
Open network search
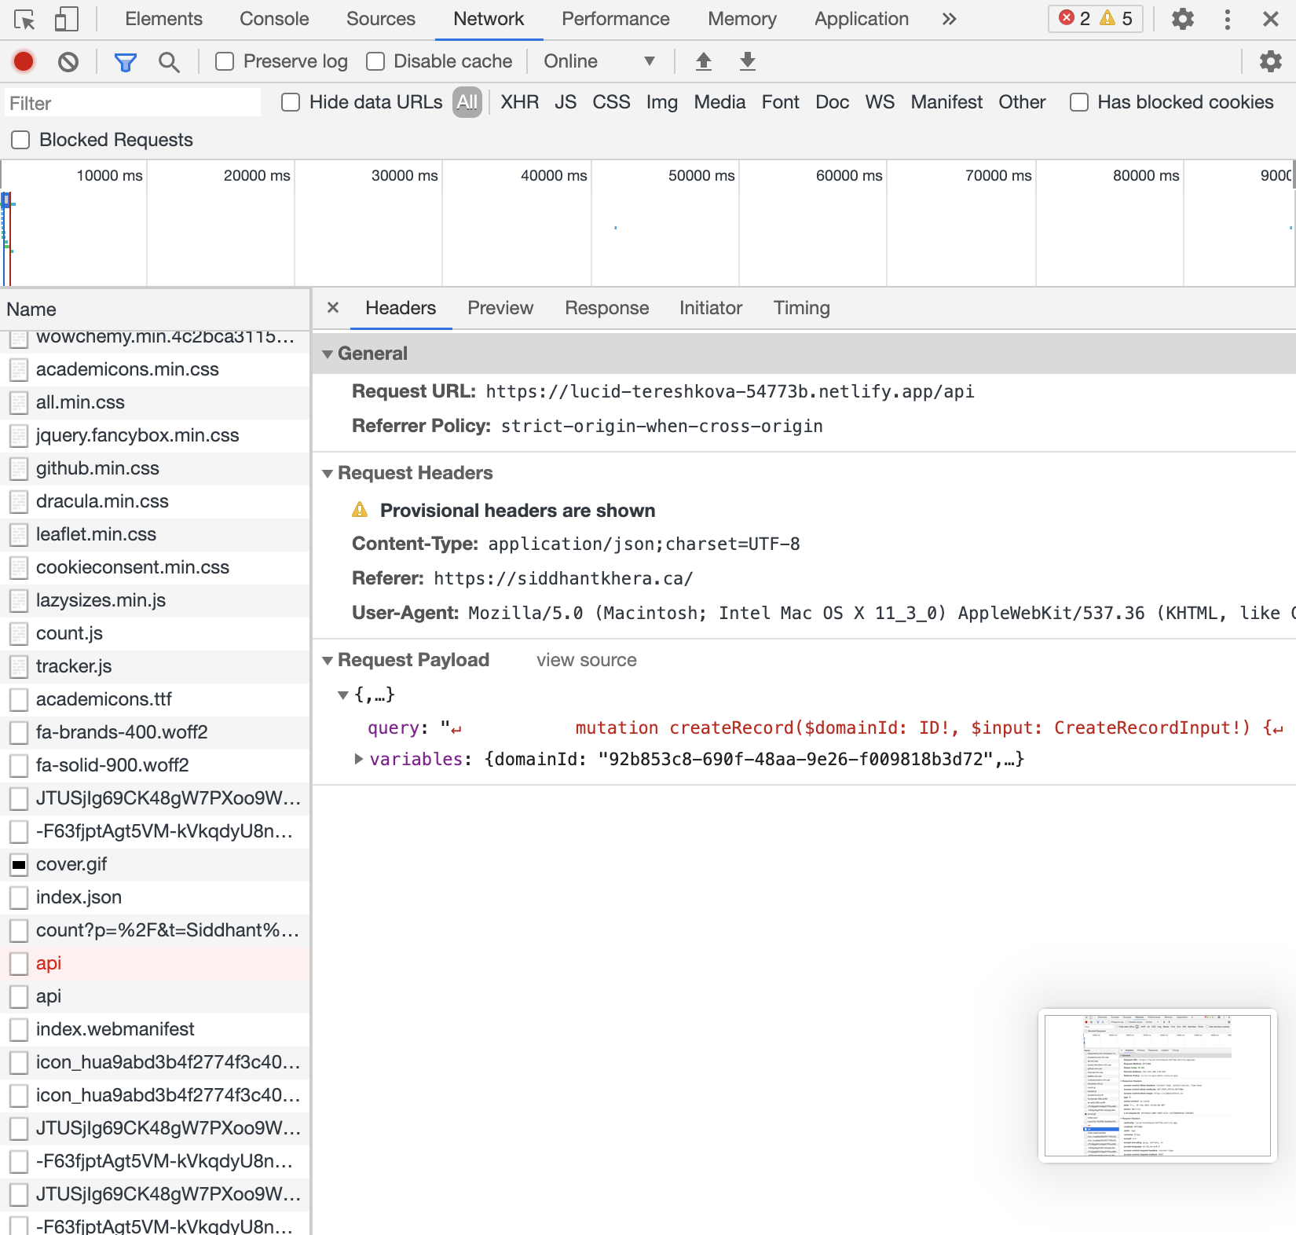(170, 61)
